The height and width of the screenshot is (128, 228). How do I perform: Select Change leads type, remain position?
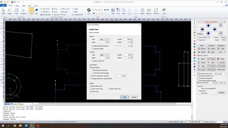[91, 79]
